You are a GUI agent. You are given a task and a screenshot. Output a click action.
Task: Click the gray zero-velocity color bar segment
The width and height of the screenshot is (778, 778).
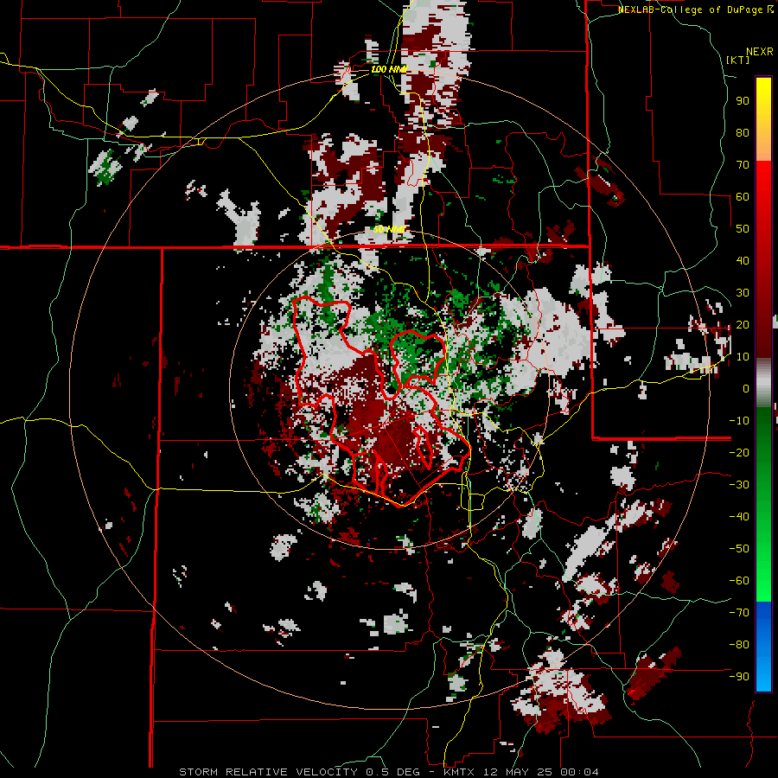click(763, 382)
